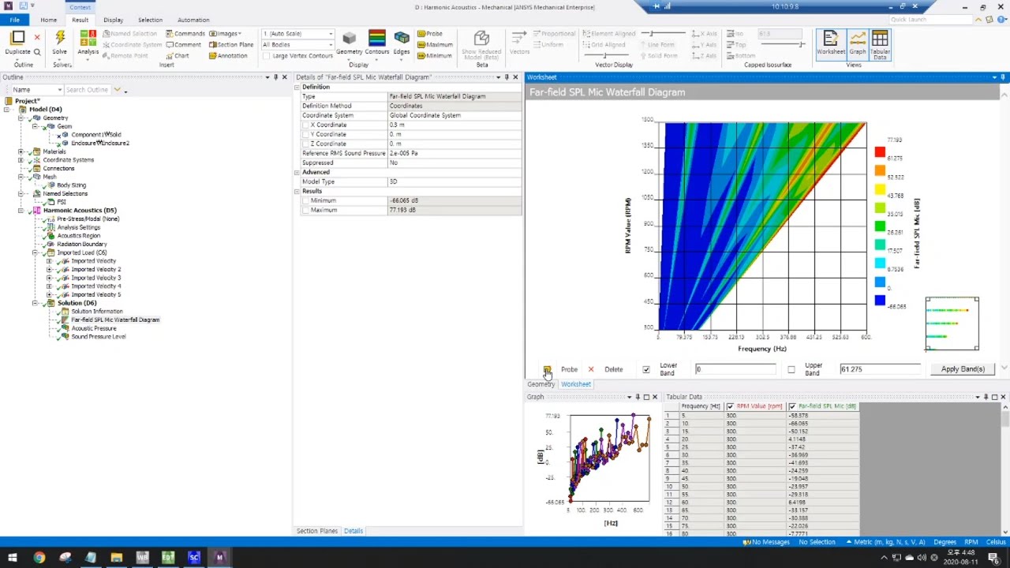Select Sound Pressure Level result
1010x568 pixels.
(x=99, y=337)
